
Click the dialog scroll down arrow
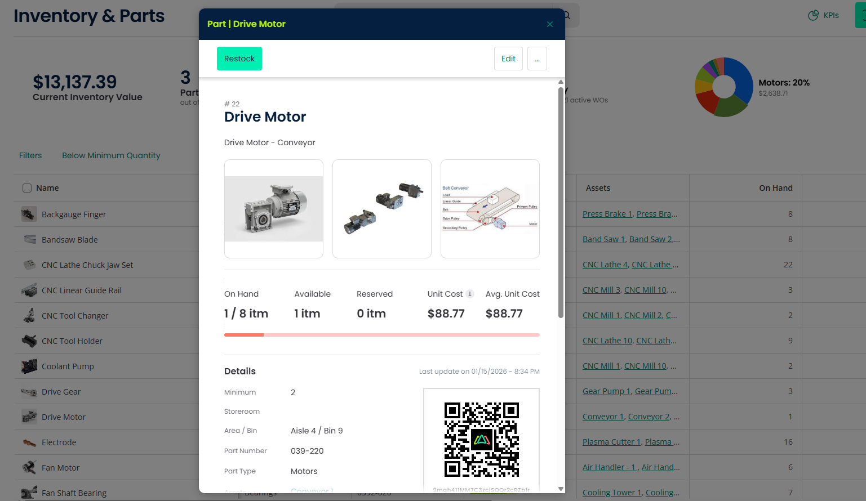click(561, 489)
